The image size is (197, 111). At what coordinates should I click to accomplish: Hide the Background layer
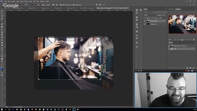144,24
